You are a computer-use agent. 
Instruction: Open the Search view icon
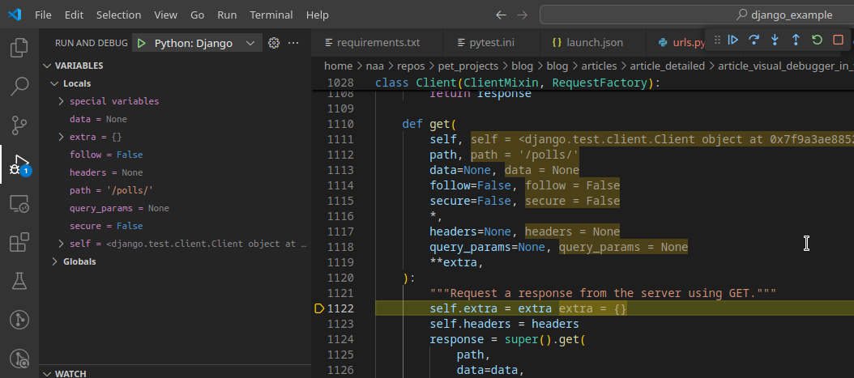[x=19, y=87]
